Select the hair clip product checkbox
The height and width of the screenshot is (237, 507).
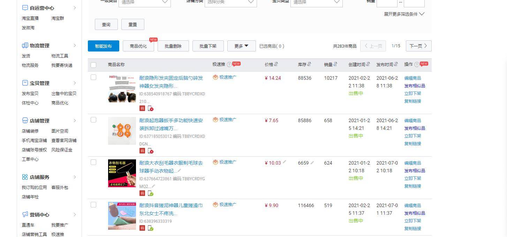(93, 77)
